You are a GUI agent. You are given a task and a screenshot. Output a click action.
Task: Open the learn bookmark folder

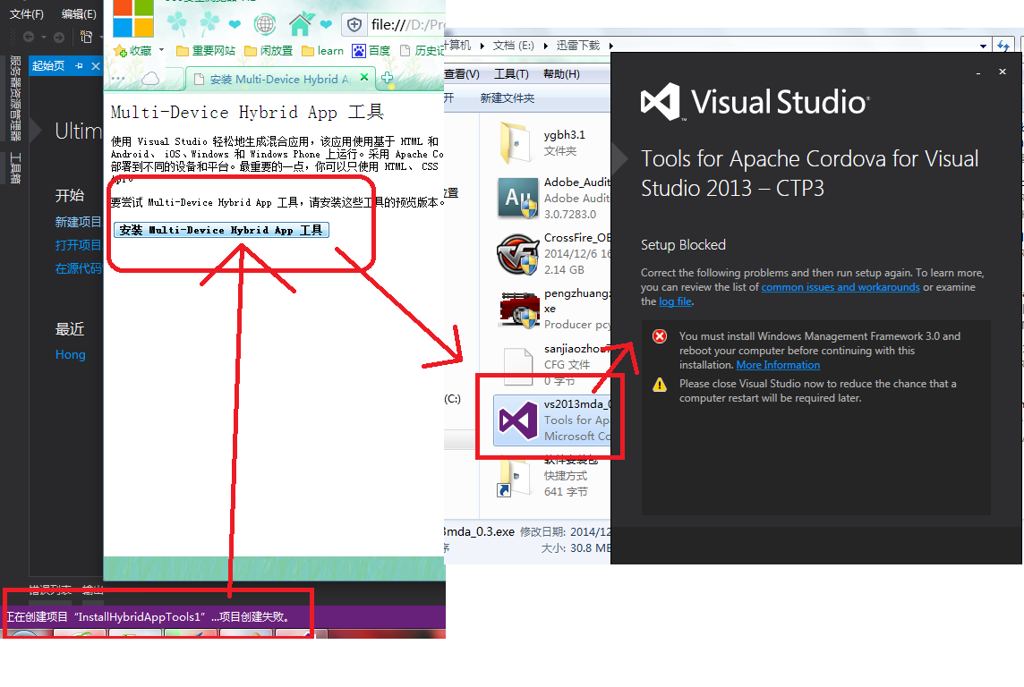click(x=322, y=50)
